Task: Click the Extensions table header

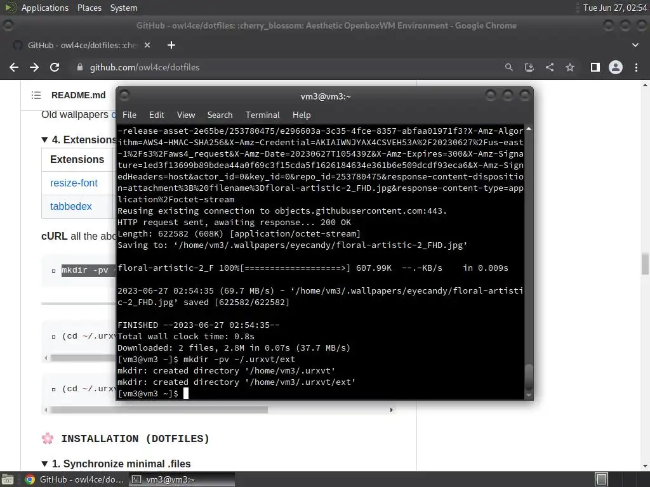Action: tap(77, 159)
